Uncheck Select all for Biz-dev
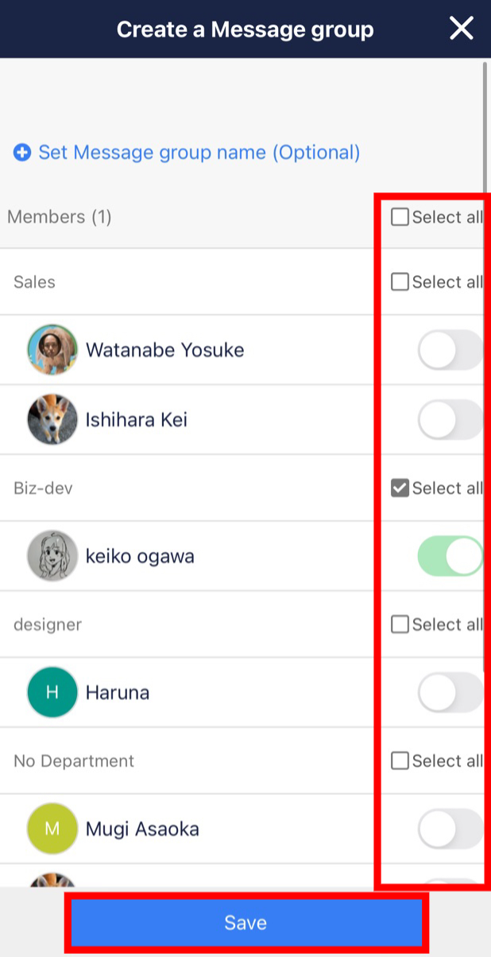This screenshot has width=491, height=957. point(400,488)
